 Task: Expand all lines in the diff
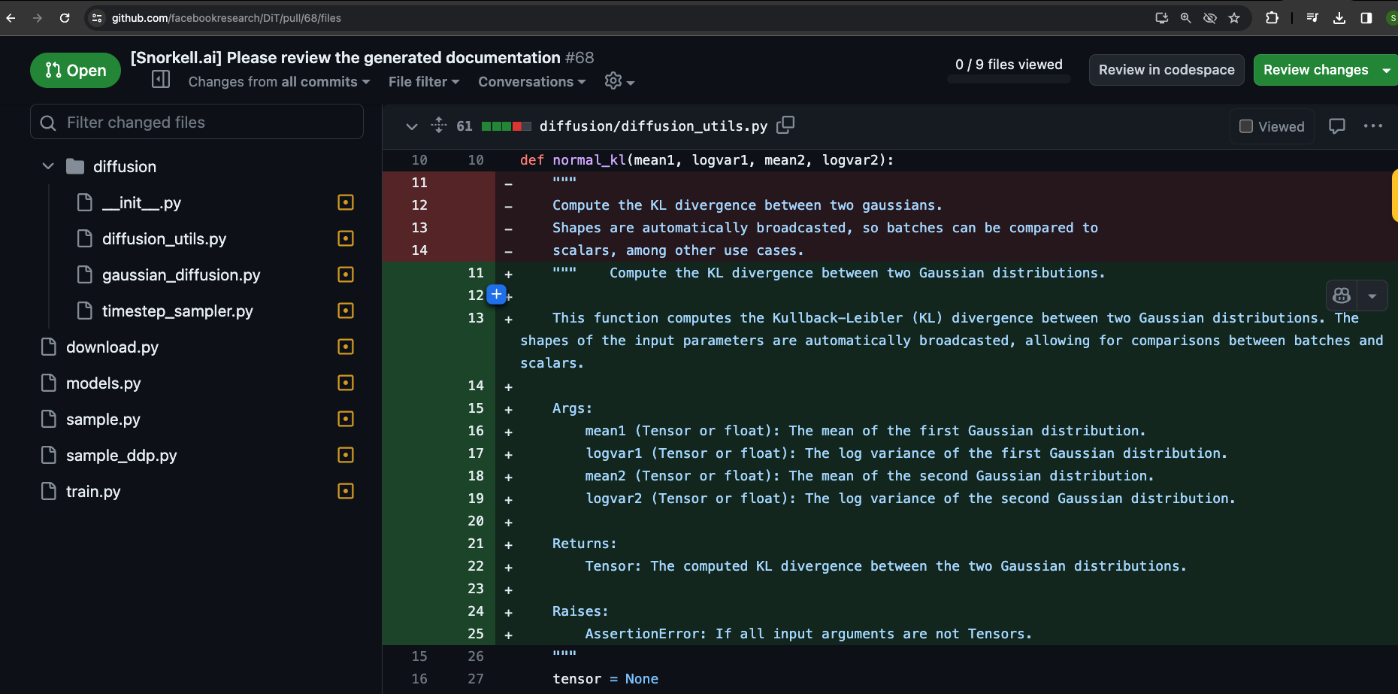coord(439,126)
